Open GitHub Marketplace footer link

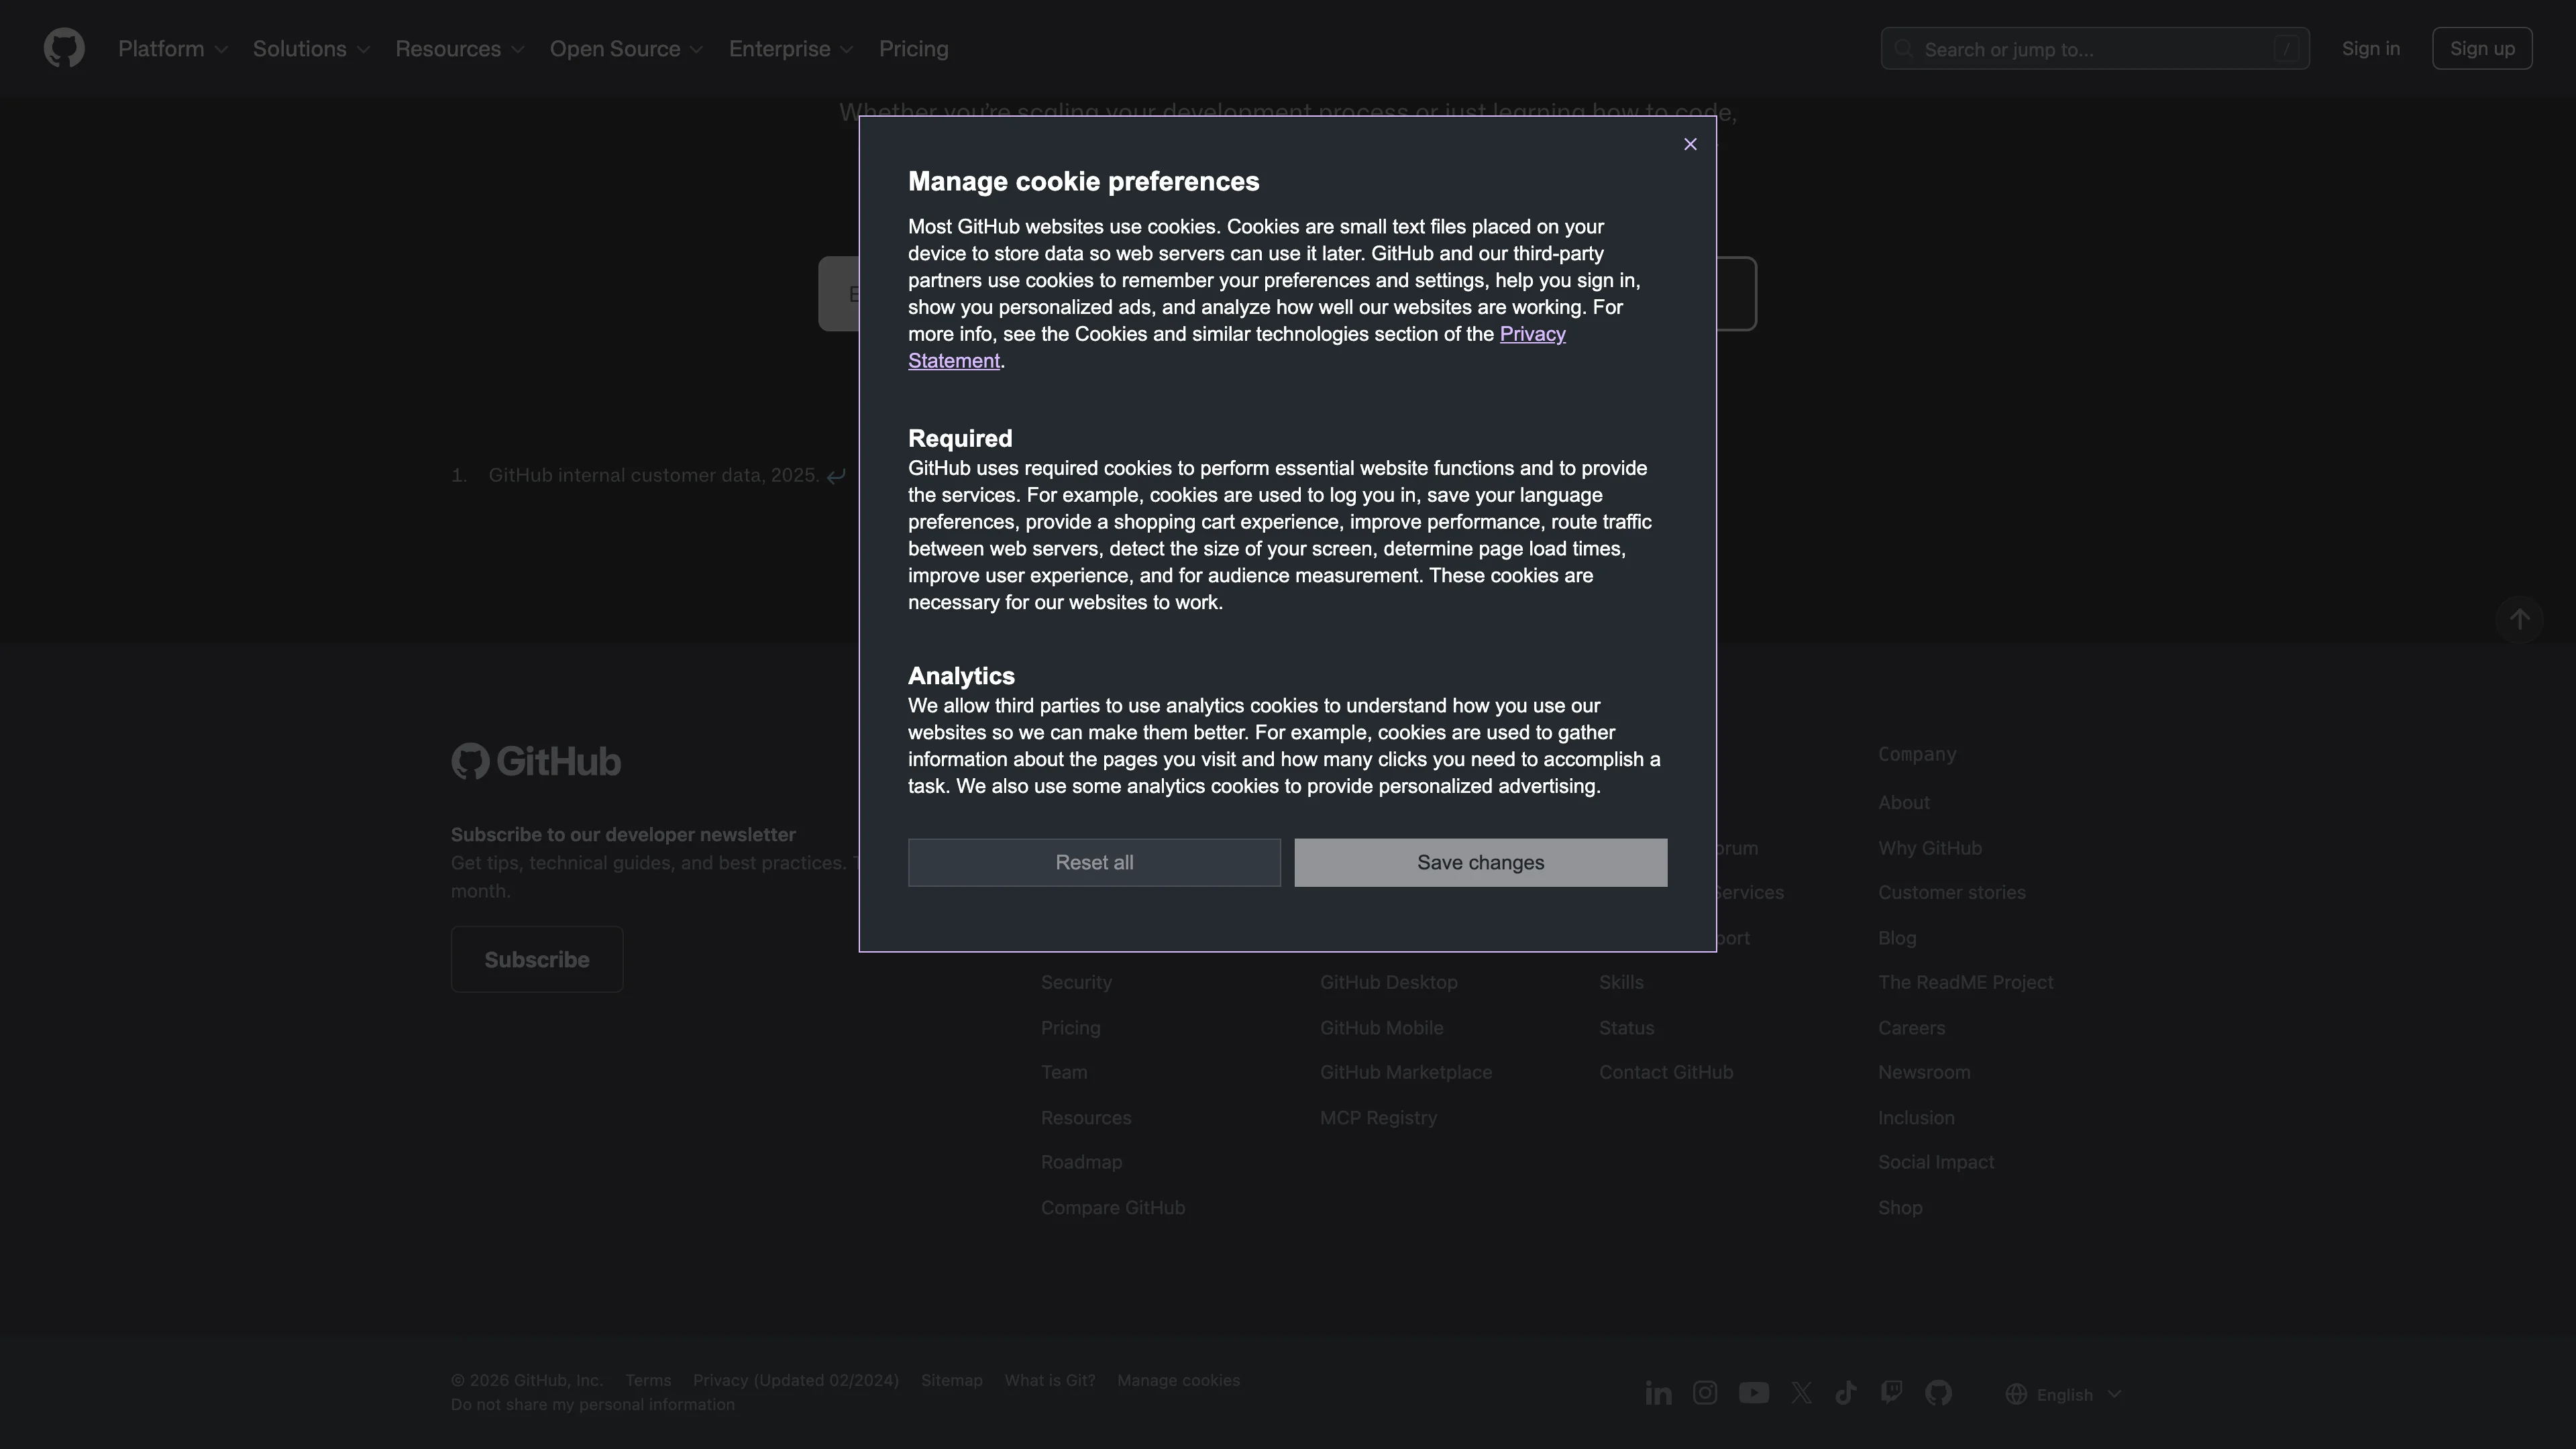coord(1406,1073)
